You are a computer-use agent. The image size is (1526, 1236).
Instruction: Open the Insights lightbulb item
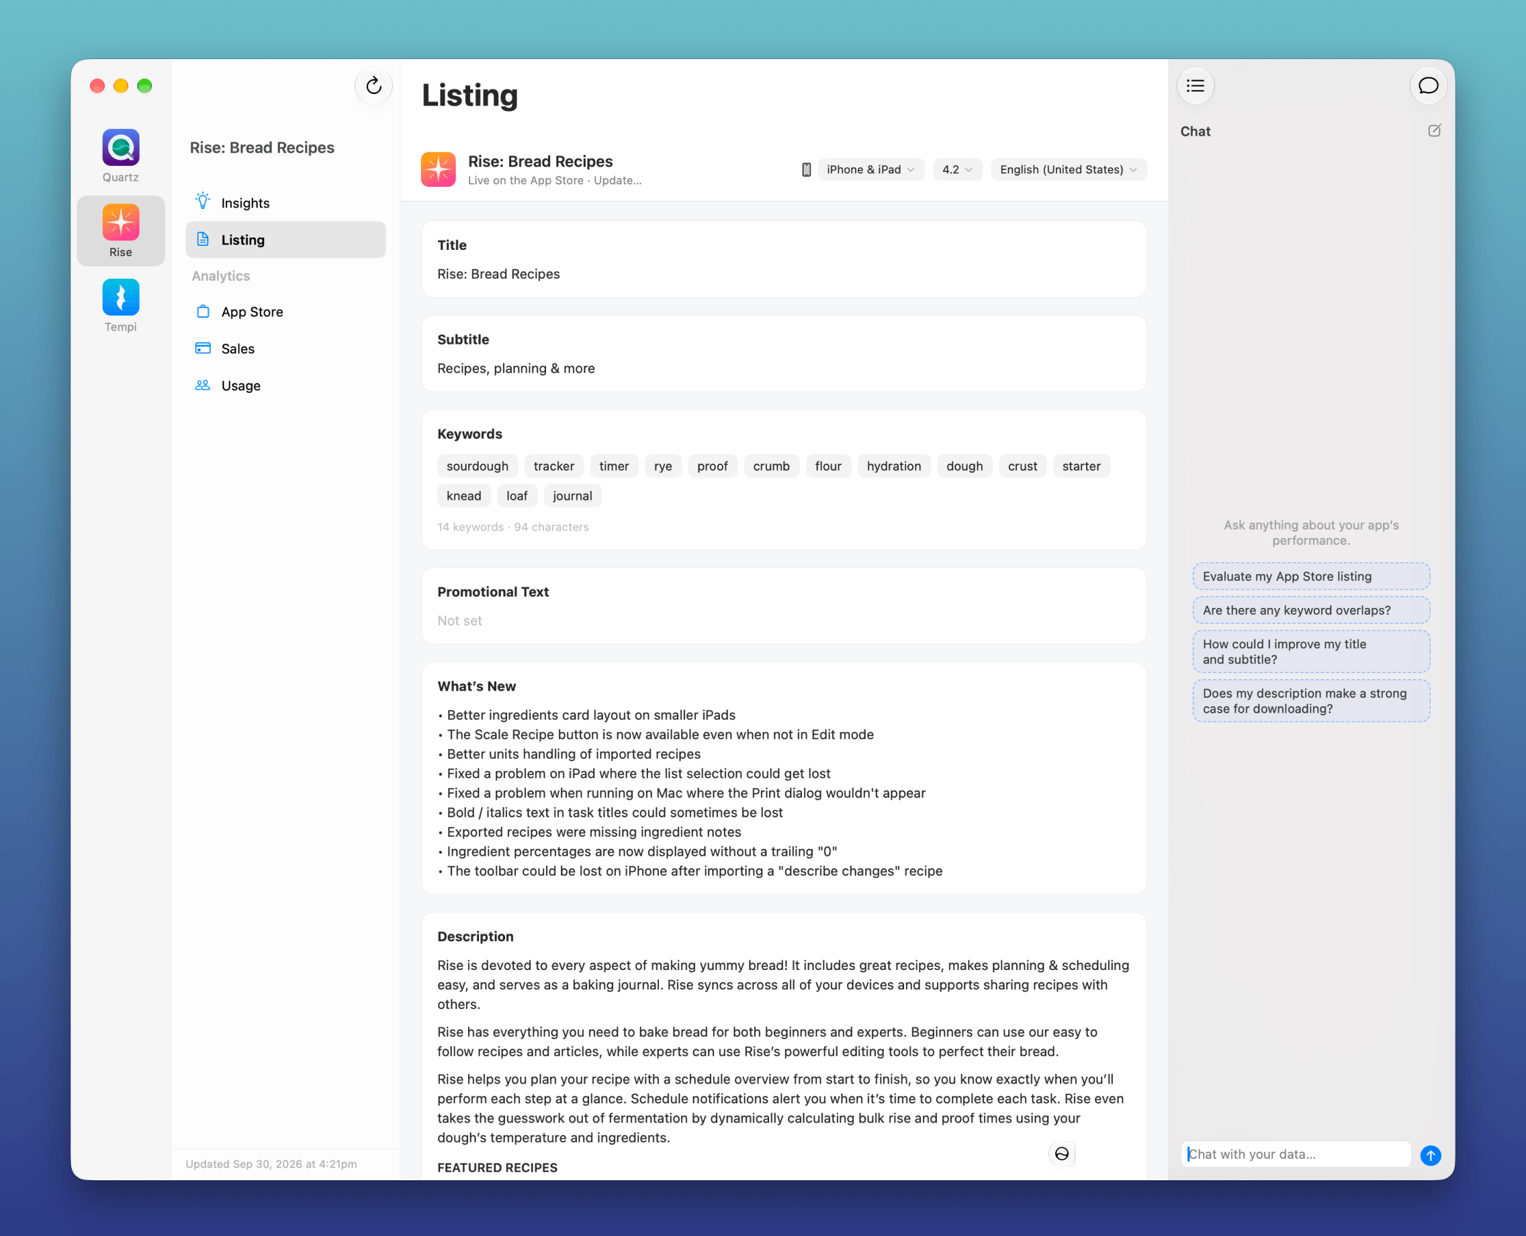(285, 203)
